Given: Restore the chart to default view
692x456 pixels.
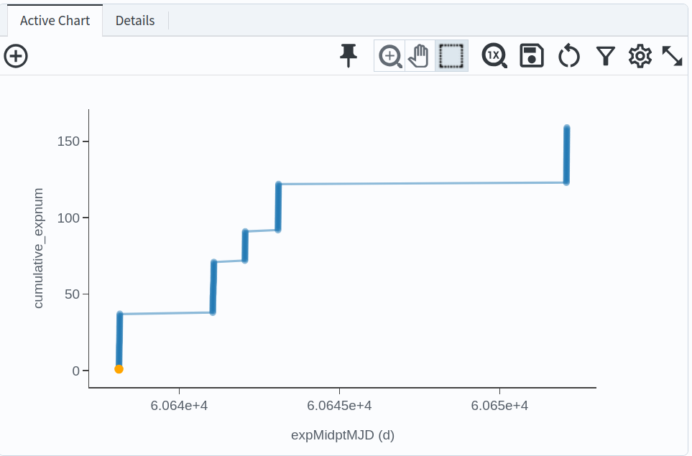Looking at the screenshot, I should pyautogui.click(x=568, y=55).
